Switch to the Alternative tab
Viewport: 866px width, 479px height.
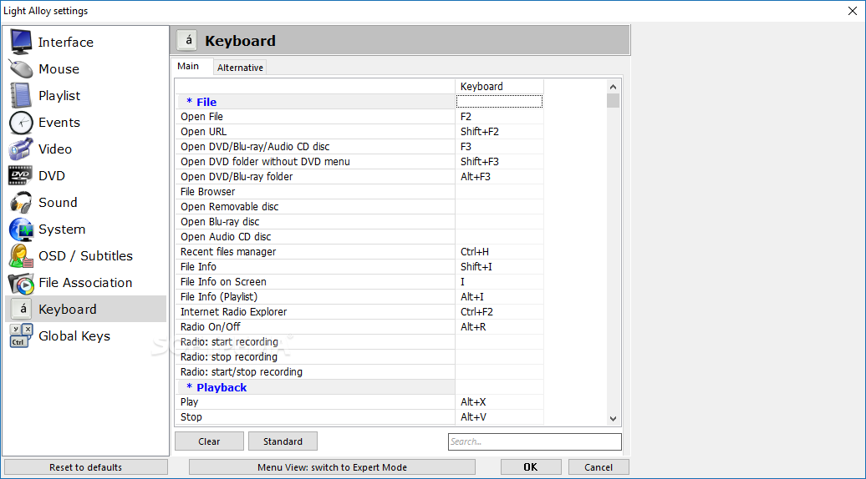240,68
